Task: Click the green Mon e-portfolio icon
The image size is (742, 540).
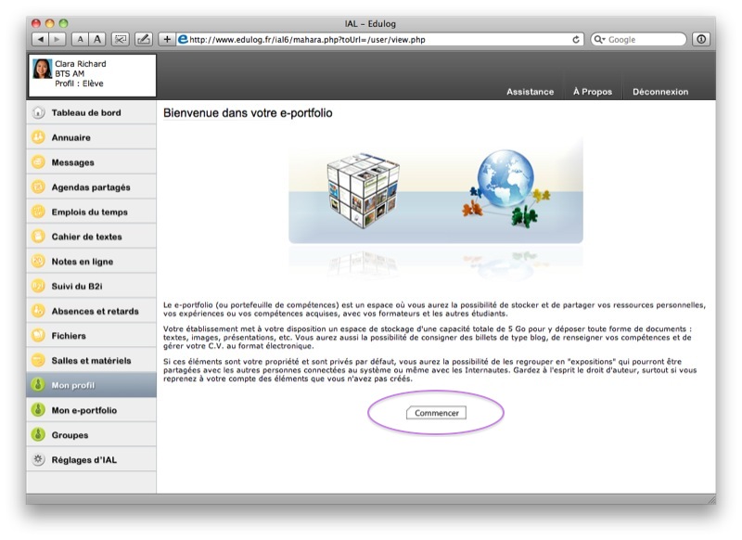Action: coord(38,410)
